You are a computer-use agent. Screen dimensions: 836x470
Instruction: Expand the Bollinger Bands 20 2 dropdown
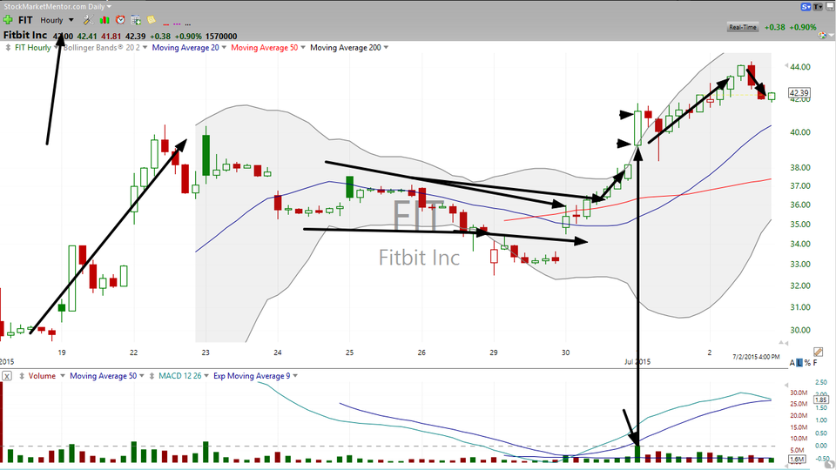(x=145, y=47)
